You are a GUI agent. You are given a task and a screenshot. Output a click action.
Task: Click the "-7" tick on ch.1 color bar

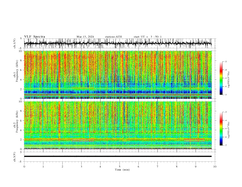[225, 95]
